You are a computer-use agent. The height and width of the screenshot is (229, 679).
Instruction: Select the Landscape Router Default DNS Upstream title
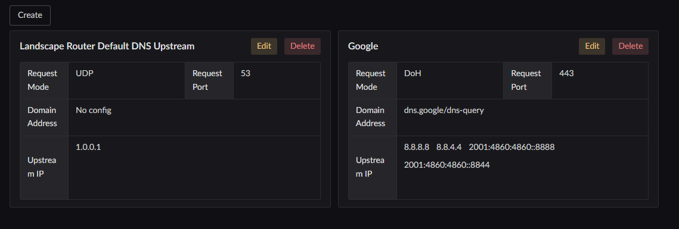coord(107,46)
